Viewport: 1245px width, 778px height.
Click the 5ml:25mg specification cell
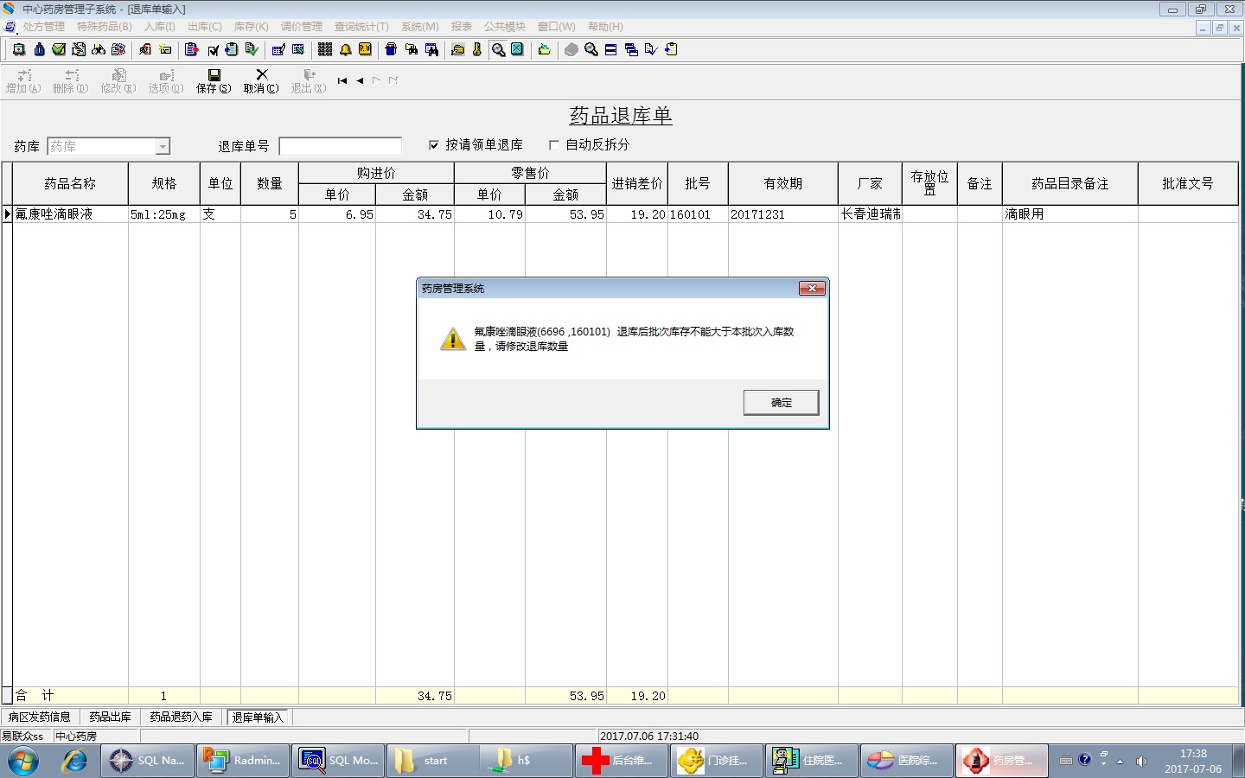pyautogui.click(x=164, y=214)
